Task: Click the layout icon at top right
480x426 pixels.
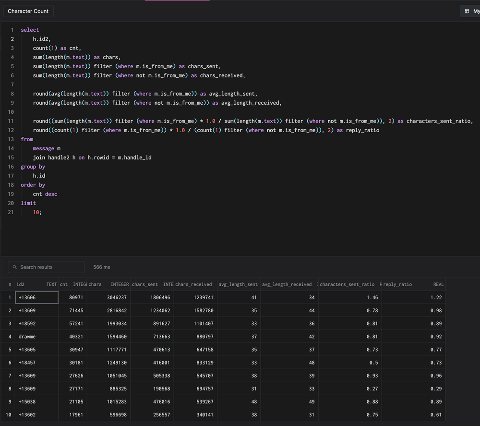Action: tap(467, 11)
